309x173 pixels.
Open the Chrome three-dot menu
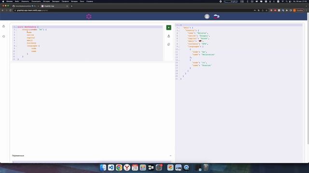pos(307,11)
